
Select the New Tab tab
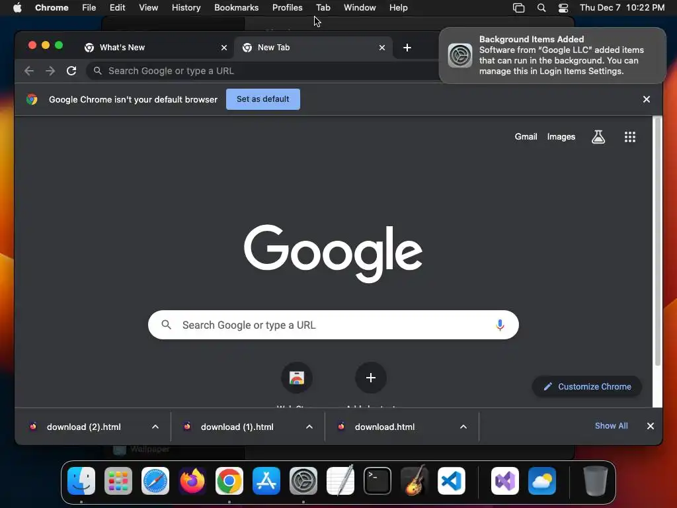pos(313,48)
